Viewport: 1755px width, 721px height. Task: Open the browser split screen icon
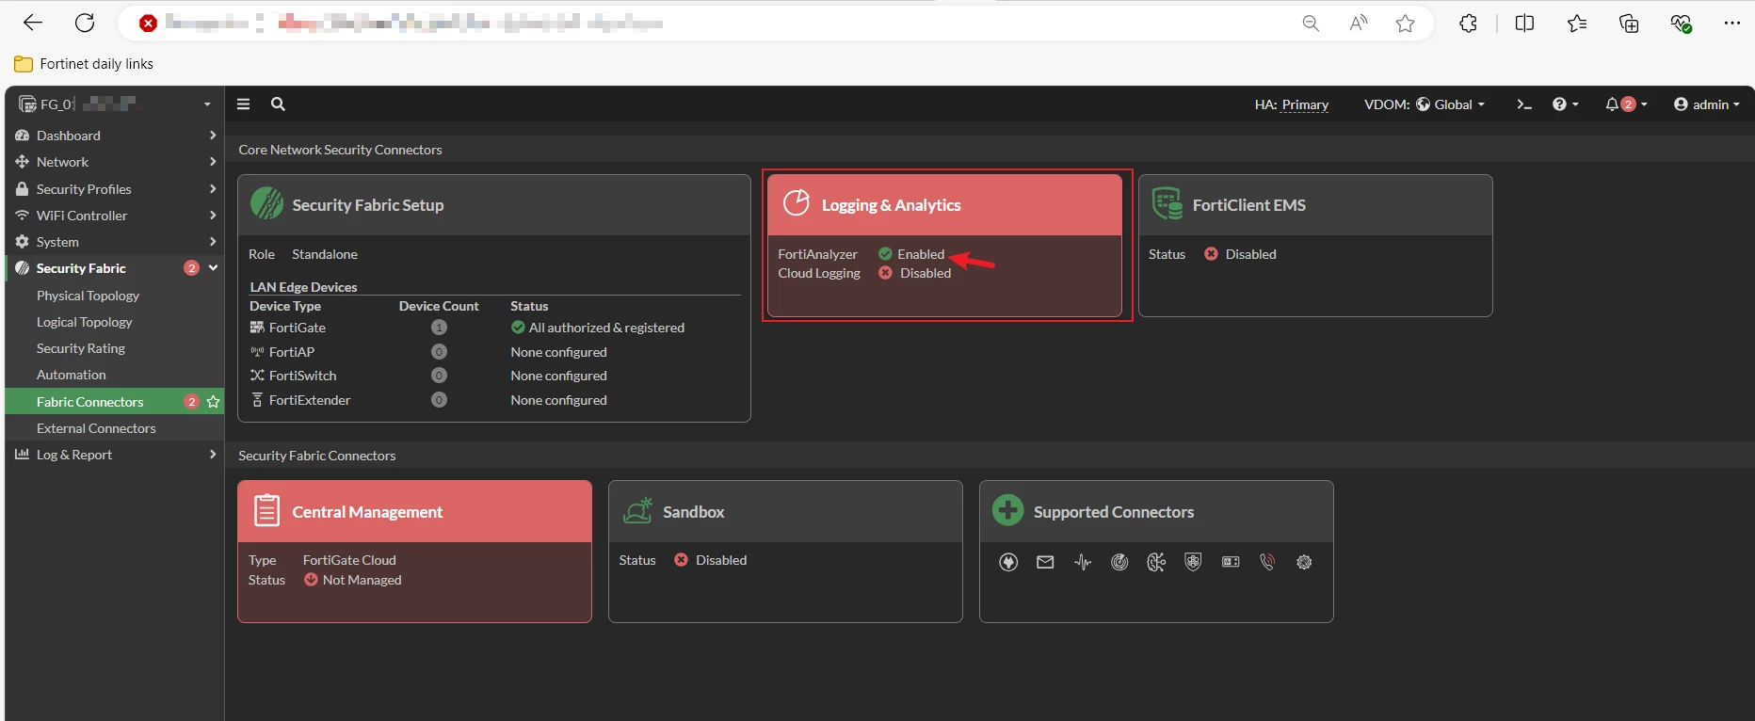pyautogui.click(x=1525, y=23)
